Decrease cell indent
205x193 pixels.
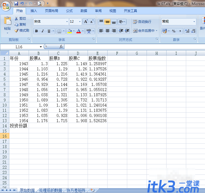click(x=121, y=31)
